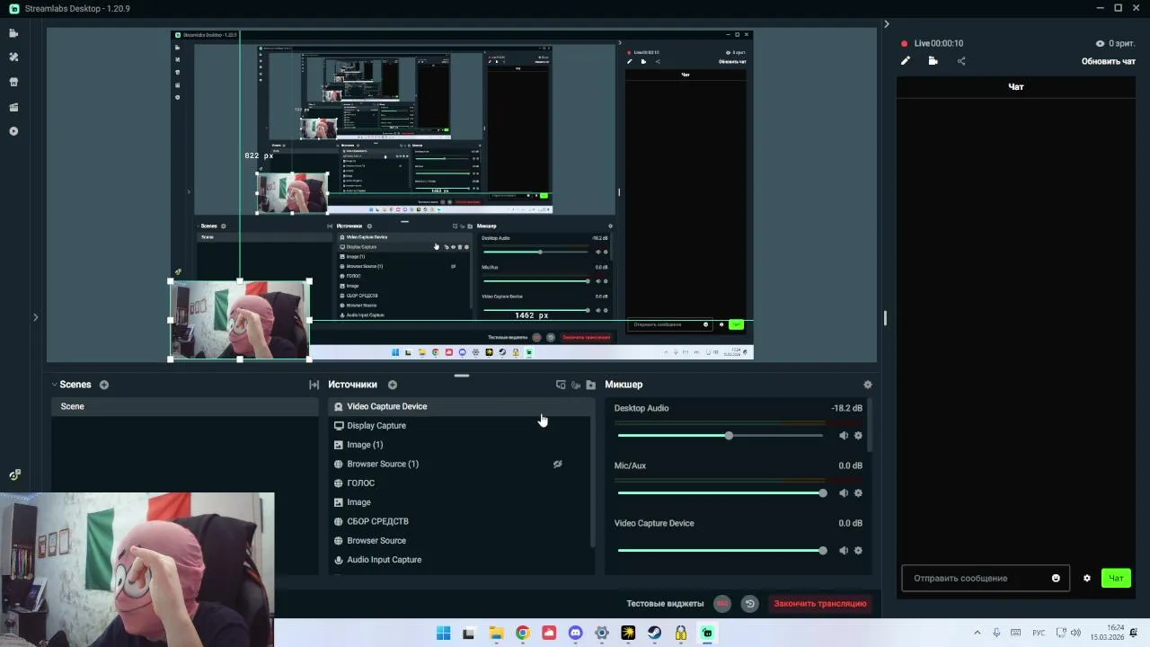Open Mic/Aux settings gear
This screenshot has height=647, width=1150.
click(858, 493)
